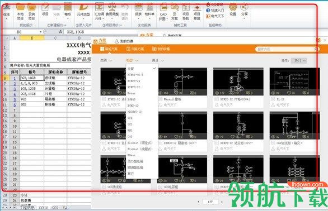The width and height of the screenshot is (328, 211).
Task: Select column B header
Action: 32,38
